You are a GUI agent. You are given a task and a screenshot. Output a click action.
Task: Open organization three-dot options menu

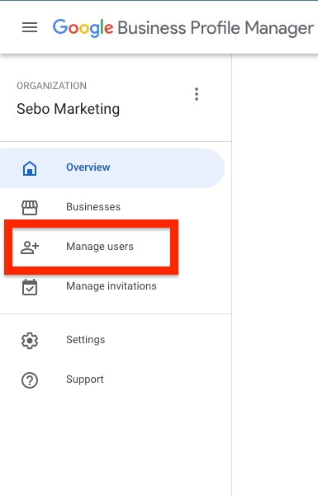click(197, 94)
